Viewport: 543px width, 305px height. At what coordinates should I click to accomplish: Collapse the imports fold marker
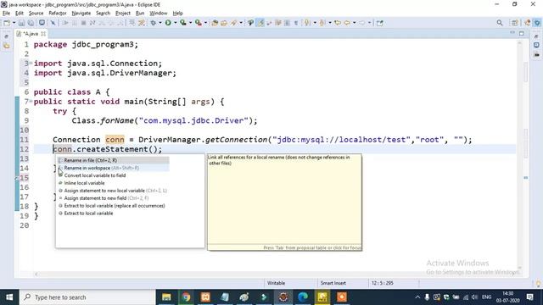(x=31, y=63)
